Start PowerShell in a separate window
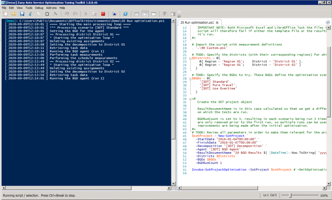This screenshot has height=200, width=332. tap(125, 14)
